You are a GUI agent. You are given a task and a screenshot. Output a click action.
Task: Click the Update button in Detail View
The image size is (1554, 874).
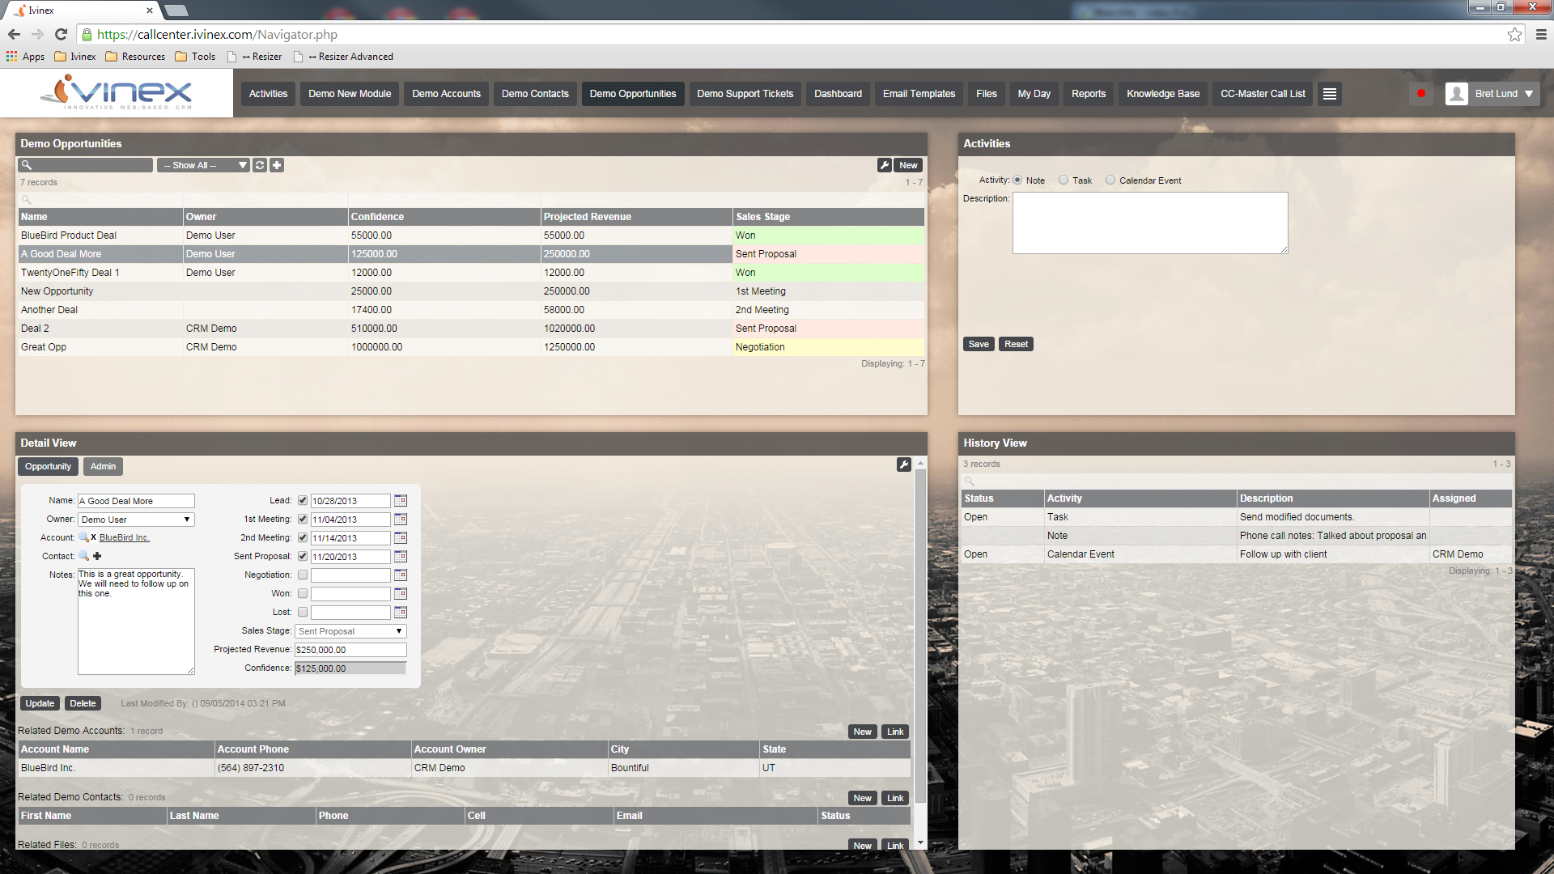tap(38, 703)
